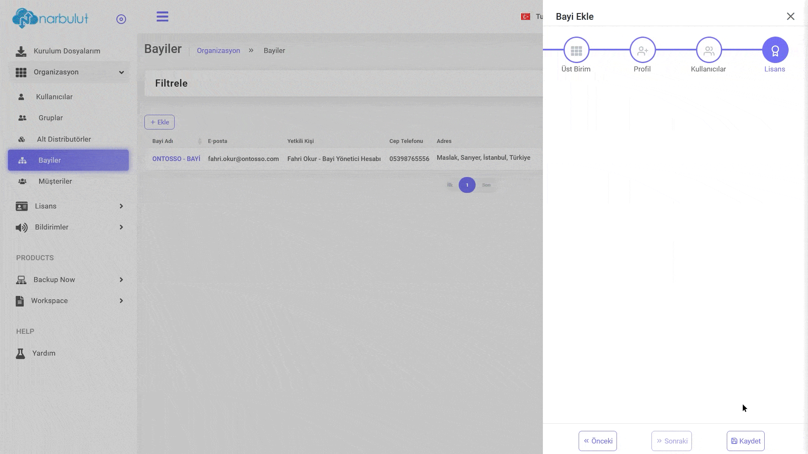Image resolution: width=808 pixels, height=454 pixels.
Task: Expand the Backup Now menu arrow
Action: coord(121,280)
